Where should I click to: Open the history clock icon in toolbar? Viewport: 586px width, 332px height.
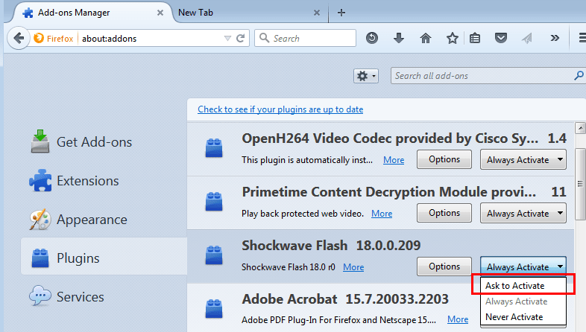pos(372,38)
